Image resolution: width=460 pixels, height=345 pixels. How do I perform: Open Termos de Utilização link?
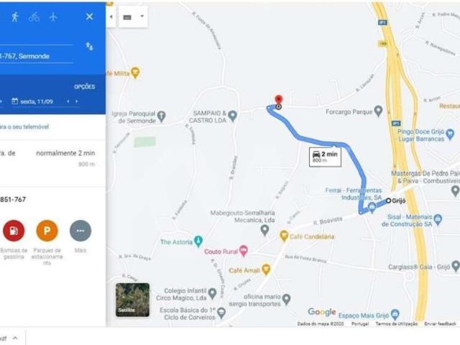[x=396, y=323]
